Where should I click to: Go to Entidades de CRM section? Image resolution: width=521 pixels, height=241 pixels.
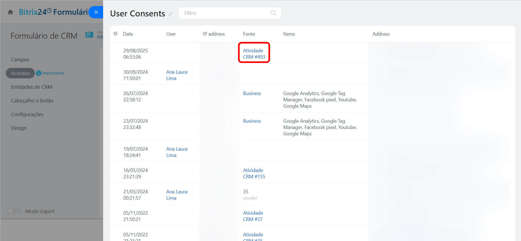click(x=32, y=87)
